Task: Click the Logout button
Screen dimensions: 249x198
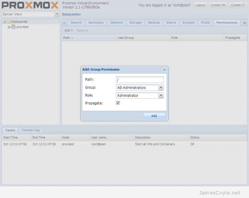Action: [200, 5]
